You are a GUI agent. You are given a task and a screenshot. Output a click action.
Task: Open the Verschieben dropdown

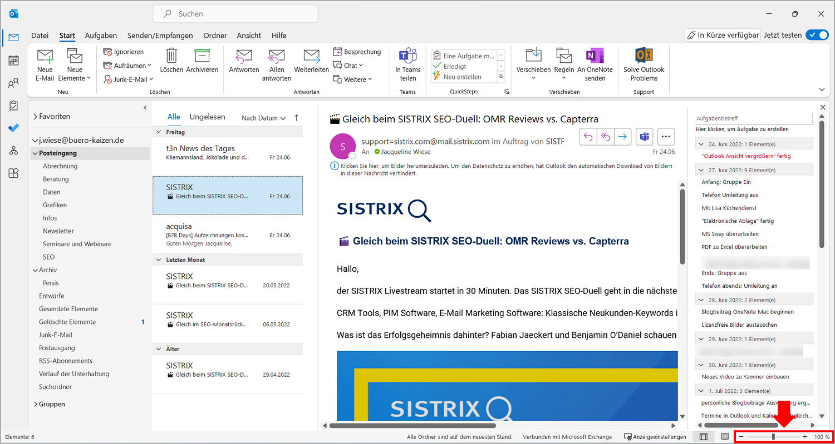[533, 64]
